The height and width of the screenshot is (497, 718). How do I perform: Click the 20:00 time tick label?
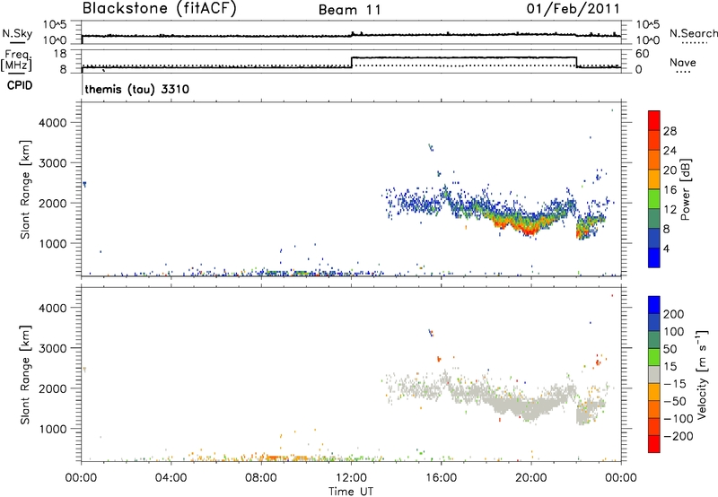coord(530,478)
